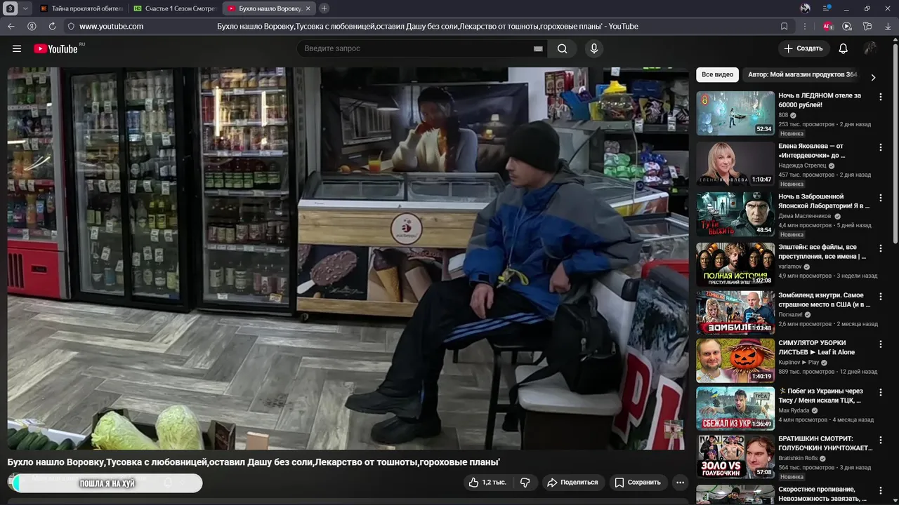Click the Поделиться button
Screen dimensions: 899x505
point(572,482)
